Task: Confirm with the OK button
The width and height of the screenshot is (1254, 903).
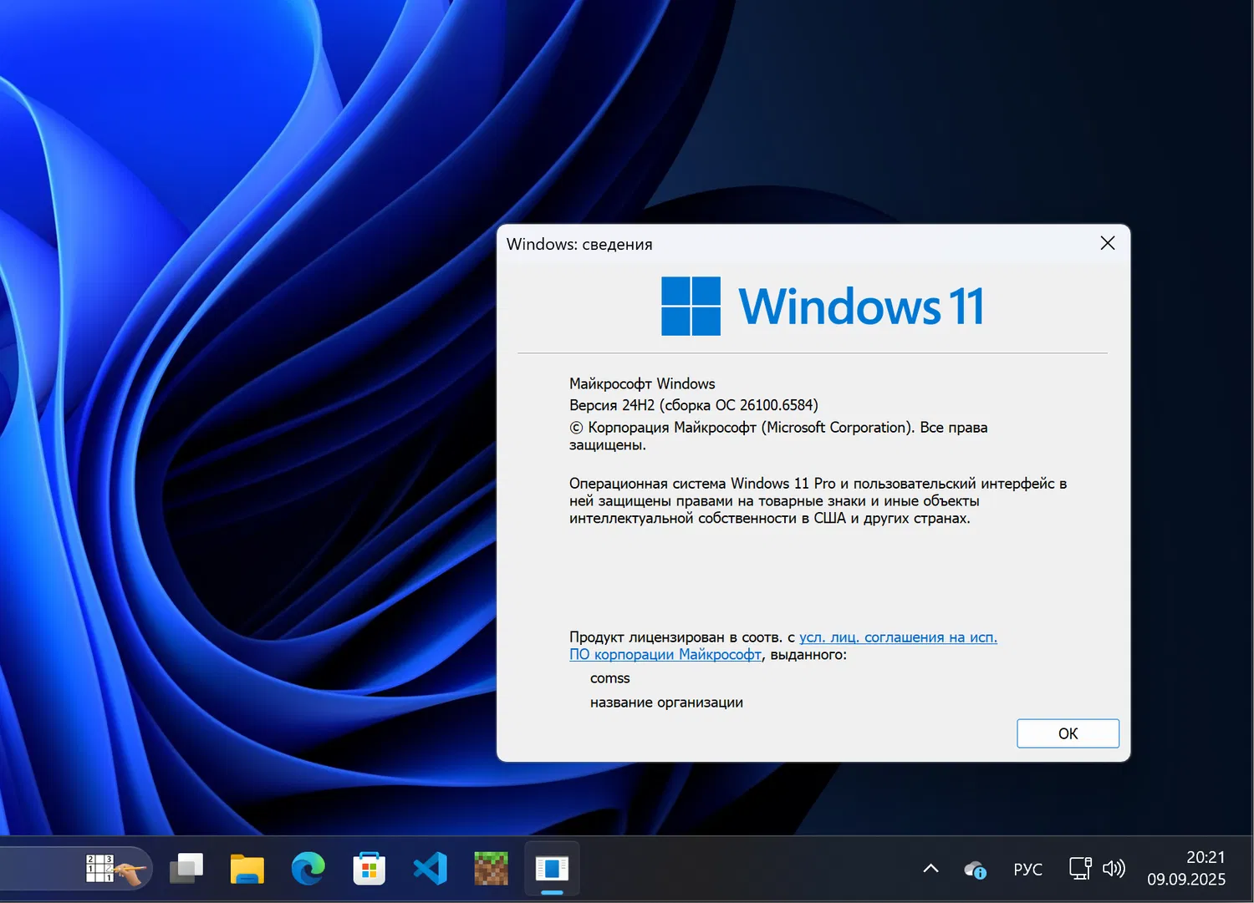Action: point(1068,733)
